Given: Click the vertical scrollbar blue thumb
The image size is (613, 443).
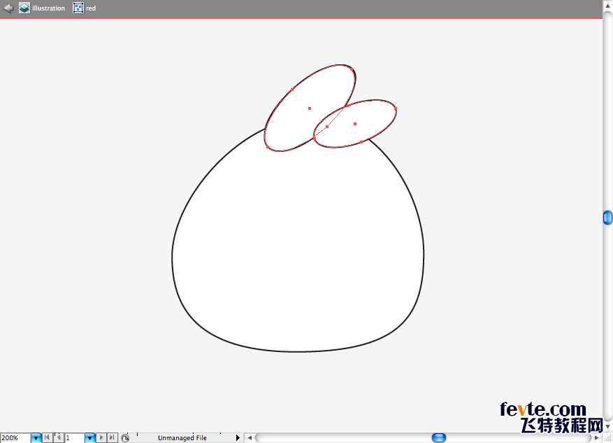Looking at the screenshot, I should [x=607, y=218].
